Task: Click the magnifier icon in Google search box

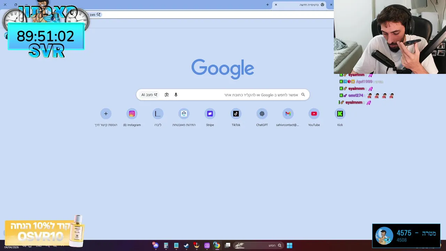Action: (x=303, y=94)
